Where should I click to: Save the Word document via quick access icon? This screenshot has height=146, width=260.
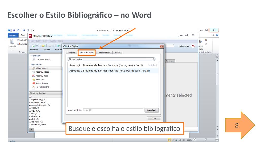[14, 30]
